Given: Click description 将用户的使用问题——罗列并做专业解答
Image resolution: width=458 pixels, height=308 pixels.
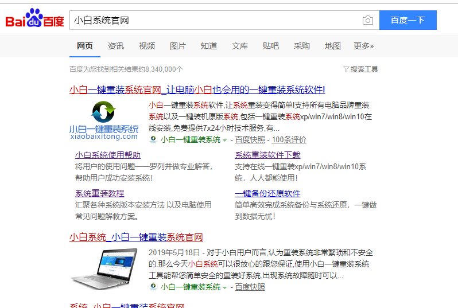Looking at the screenshot, I should coord(143,166).
